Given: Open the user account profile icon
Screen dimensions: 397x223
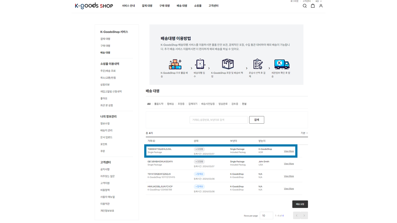Looking at the screenshot, I should [321, 6].
